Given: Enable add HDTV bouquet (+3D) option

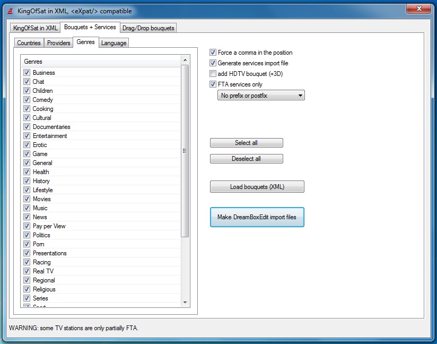Looking at the screenshot, I should click(x=213, y=74).
